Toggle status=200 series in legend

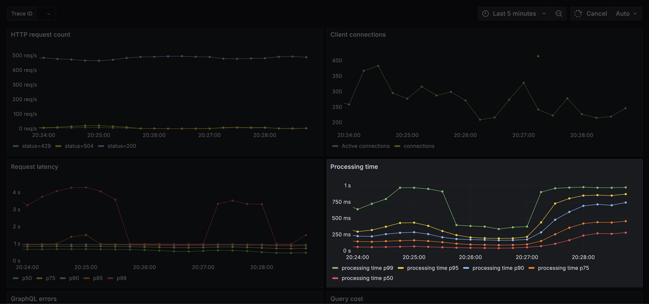click(117, 146)
